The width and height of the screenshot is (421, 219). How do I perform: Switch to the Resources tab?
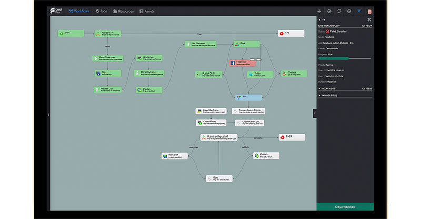[123, 11]
